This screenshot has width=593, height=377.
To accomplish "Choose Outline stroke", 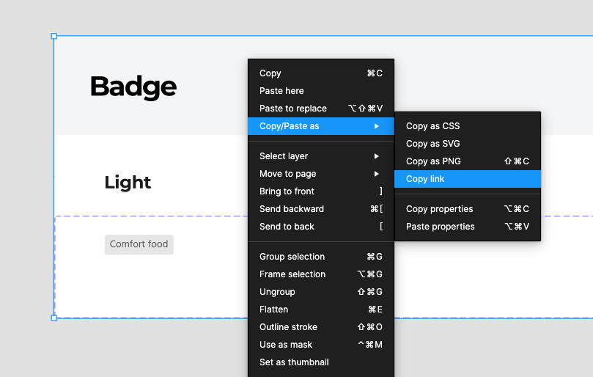I will 321,327.
